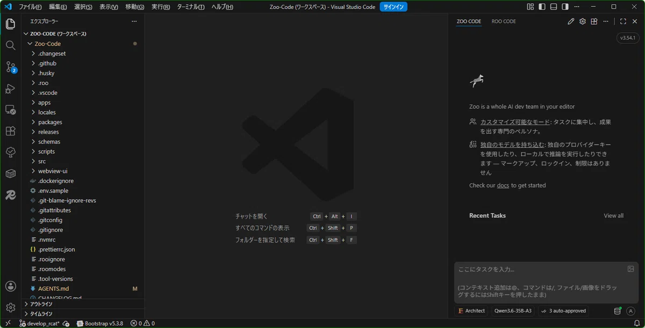This screenshot has width=645, height=328.
Task: Maximize the secondary side bar panel
Action: 623,21
